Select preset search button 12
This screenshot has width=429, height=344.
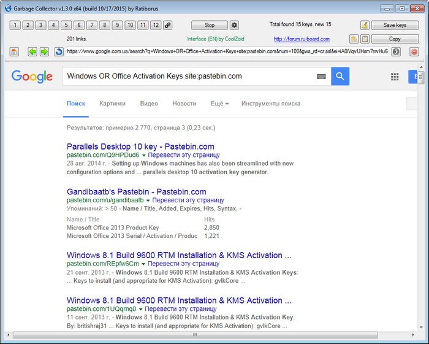click(x=156, y=25)
